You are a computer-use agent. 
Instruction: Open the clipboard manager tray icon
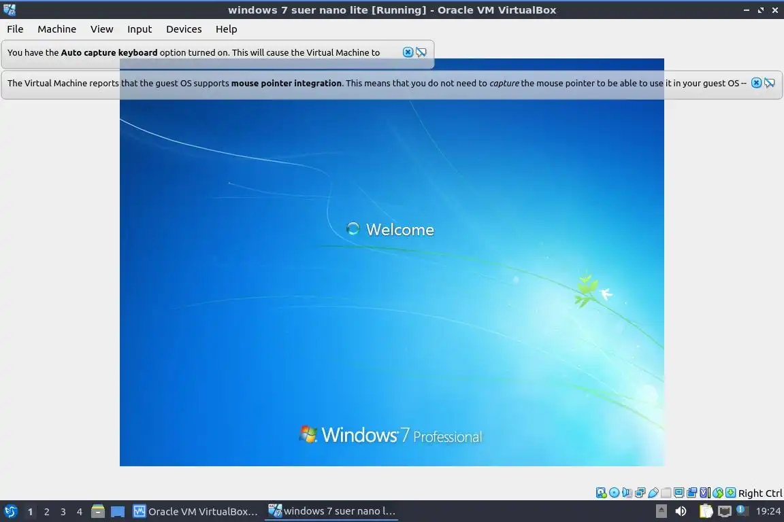(x=706, y=511)
